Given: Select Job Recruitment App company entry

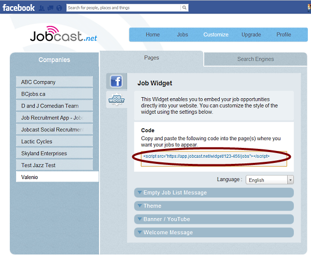Looking at the screenshot, I should click(54, 117).
